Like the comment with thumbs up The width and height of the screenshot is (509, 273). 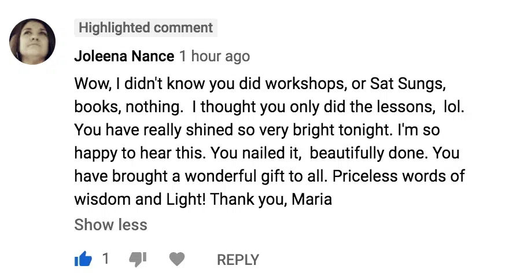tap(83, 260)
